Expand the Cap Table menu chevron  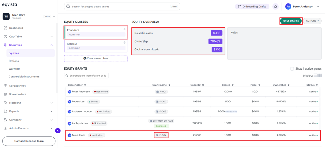[x=52, y=37]
